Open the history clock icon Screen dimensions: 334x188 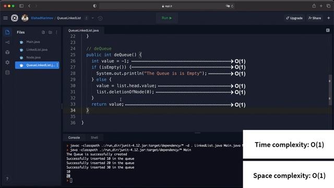(100, 18)
